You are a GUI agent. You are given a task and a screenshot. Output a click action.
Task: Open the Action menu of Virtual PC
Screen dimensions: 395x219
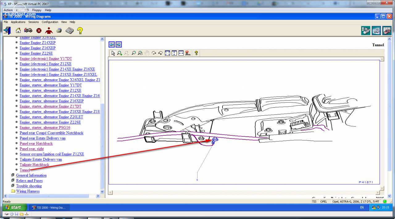click(8, 10)
